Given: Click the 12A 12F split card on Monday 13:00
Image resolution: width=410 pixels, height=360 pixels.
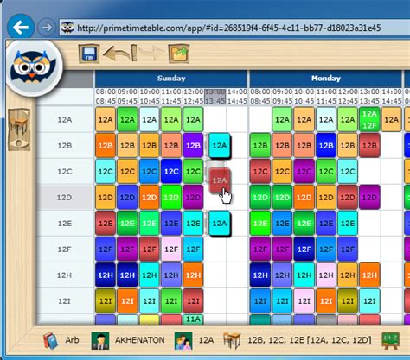Looking at the screenshot, I should (369, 119).
